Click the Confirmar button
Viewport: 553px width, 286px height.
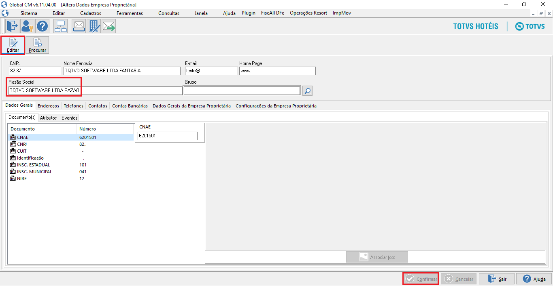click(x=421, y=279)
